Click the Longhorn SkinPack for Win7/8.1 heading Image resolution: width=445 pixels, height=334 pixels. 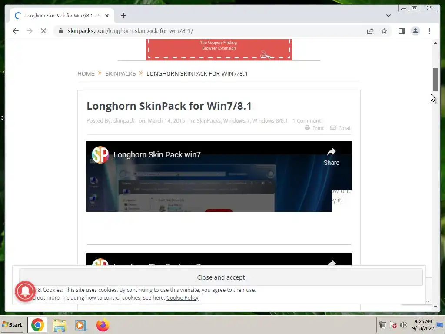pyautogui.click(x=169, y=106)
